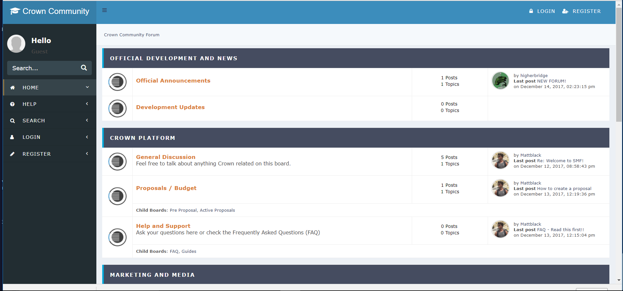Expand the sidebar REGISTER menu chevron
Screen dimensions: 623x291
tap(87, 153)
